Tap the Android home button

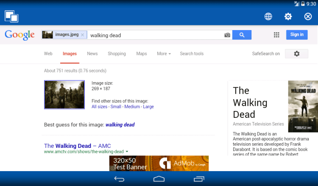(159, 179)
